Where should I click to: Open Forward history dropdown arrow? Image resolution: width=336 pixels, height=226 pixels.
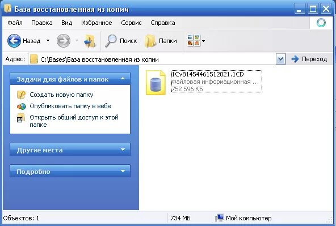pyautogui.click(x=77, y=40)
